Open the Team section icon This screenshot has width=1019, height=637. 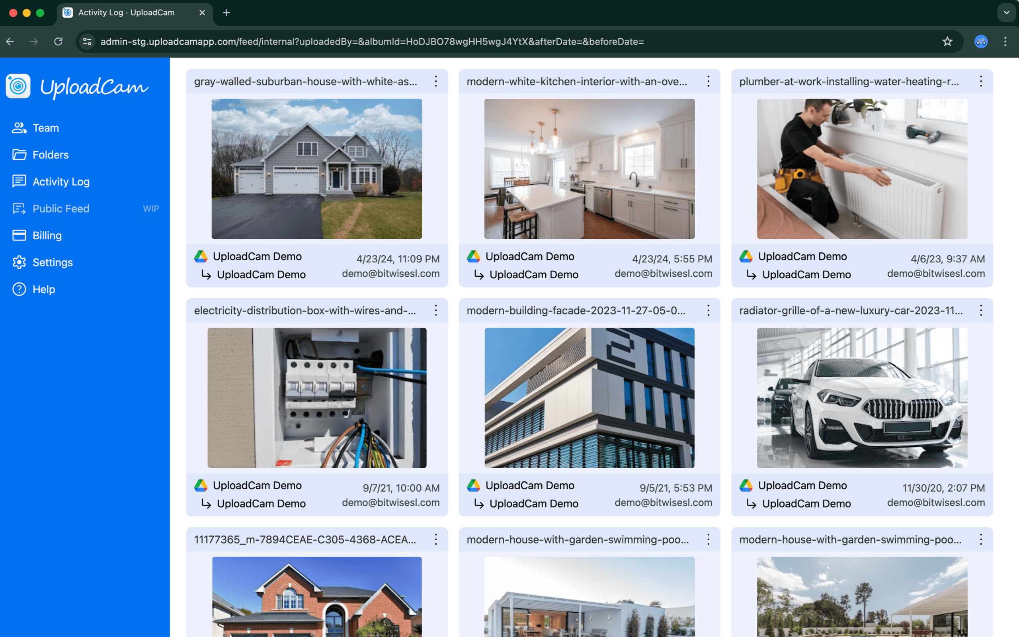click(x=19, y=128)
